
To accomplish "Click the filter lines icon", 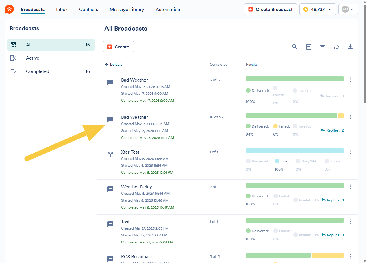I will (322, 47).
